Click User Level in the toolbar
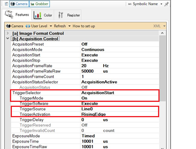Image resolution: width=196 pixels, height=149 pixels. click(36, 26)
